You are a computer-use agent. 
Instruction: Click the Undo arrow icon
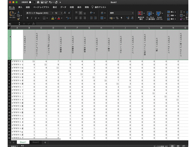[50, 2]
